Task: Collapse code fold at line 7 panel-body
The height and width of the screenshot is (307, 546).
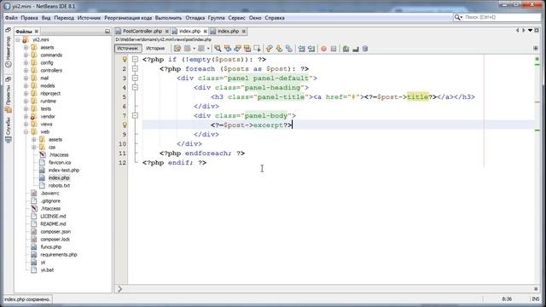Action: click(x=135, y=116)
